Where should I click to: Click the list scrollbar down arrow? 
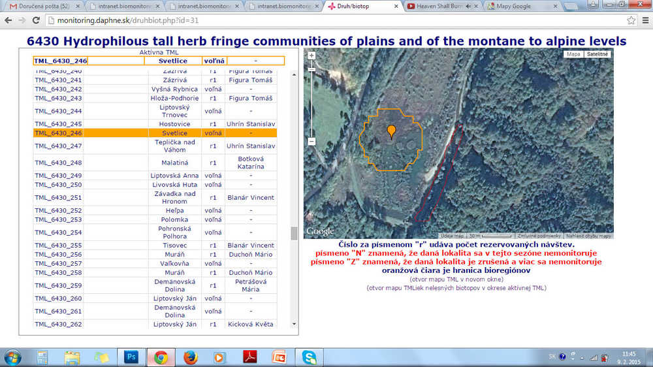click(294, 324)
